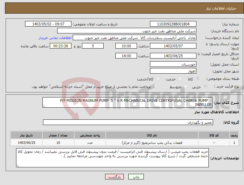Click the item name cell قطعات یدکی پمپ سانتریفیوژ

coord(152,143)
